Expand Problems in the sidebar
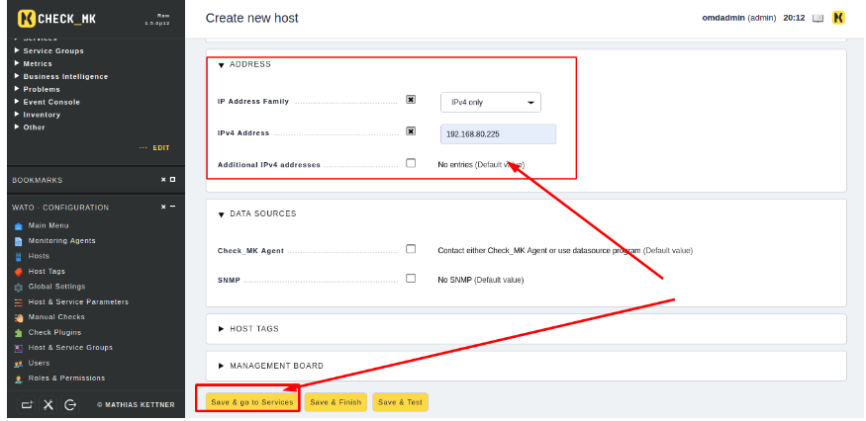This screenshot has height=421, width=866. coord(17,88)
